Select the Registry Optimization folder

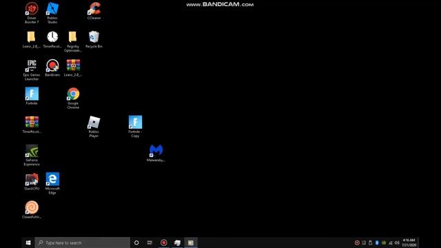pos(73,41)
